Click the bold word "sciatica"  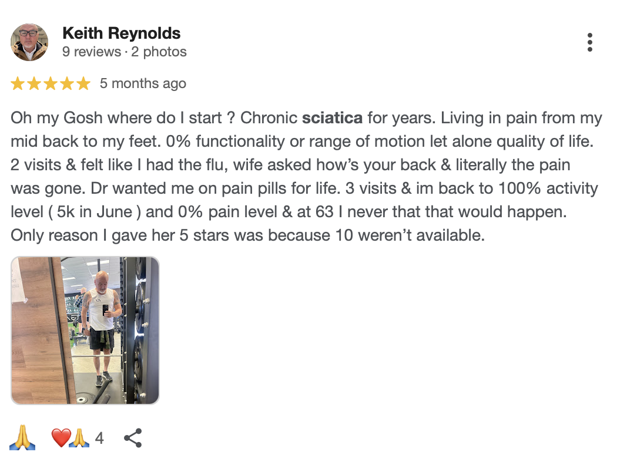coord(332,118)
